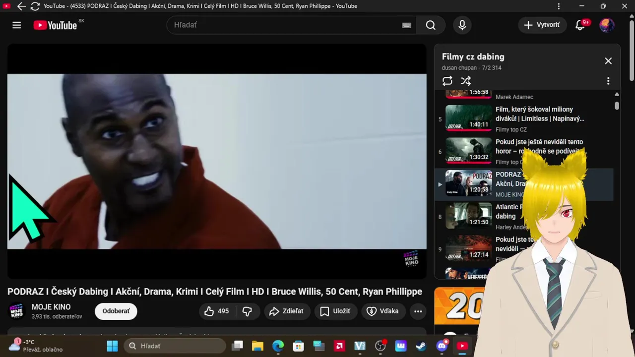Close the Filmy cz dabing playlist panel
The height and width of the screenshot is (357, 635).
(608, 61)
